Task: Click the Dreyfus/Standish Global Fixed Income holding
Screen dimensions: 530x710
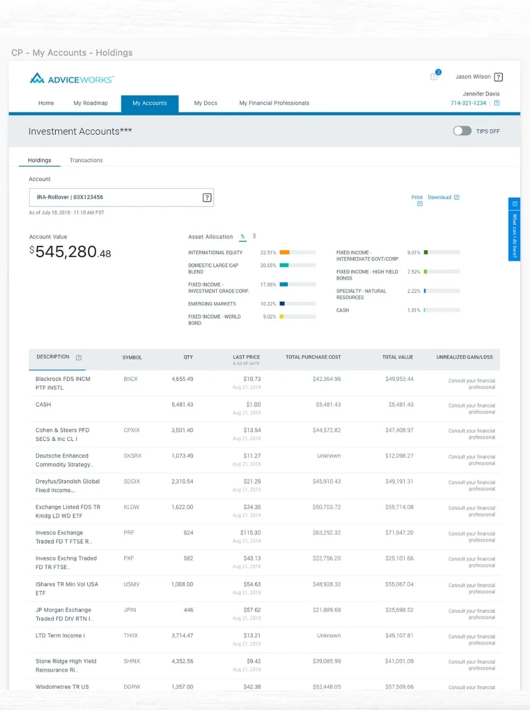Action: (x=67, y=485)
